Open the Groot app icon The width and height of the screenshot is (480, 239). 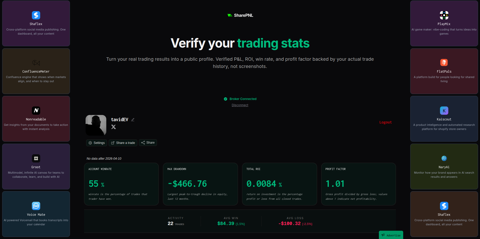pos(36,158)
